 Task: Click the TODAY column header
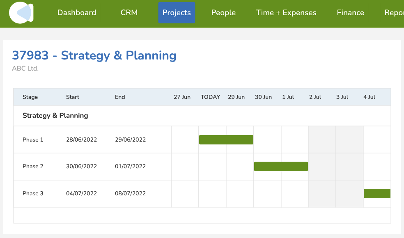(210, 97)
